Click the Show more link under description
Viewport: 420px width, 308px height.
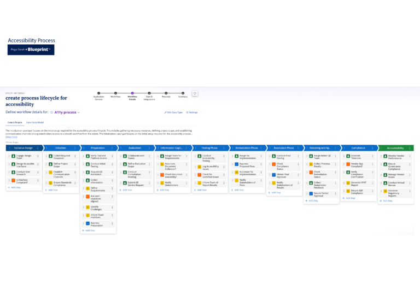tap(11, 137)
